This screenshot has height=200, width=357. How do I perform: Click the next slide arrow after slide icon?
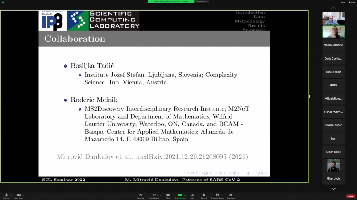coord(197,173)
